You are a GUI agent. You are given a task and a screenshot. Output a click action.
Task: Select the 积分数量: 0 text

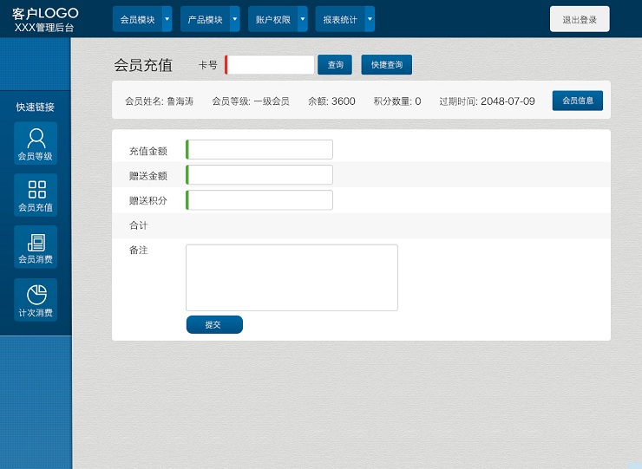(x=397, y=101)
